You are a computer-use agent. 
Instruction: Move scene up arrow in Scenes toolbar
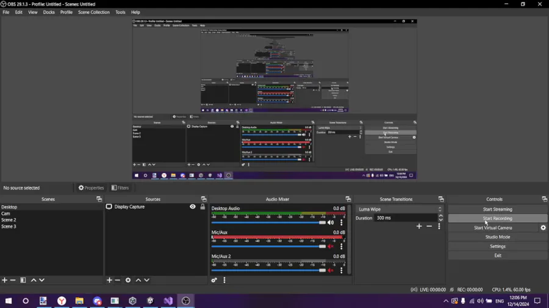34,280
